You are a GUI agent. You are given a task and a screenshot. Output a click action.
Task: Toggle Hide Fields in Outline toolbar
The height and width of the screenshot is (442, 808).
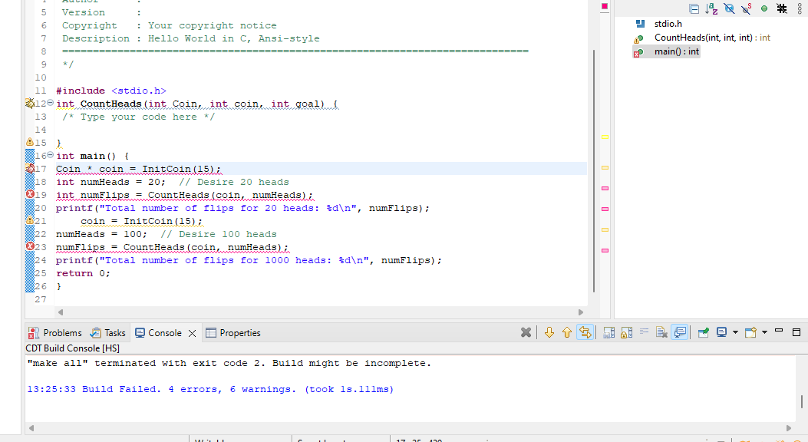click(729, 8)
